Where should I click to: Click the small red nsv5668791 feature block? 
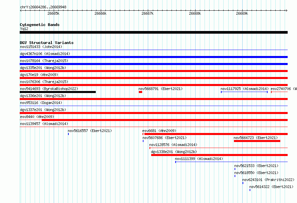click(140, 92)
